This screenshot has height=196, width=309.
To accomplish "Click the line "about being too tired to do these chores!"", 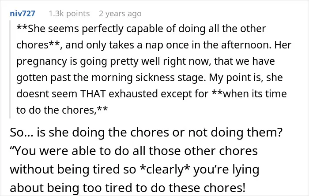I will [x=128, y=188].
